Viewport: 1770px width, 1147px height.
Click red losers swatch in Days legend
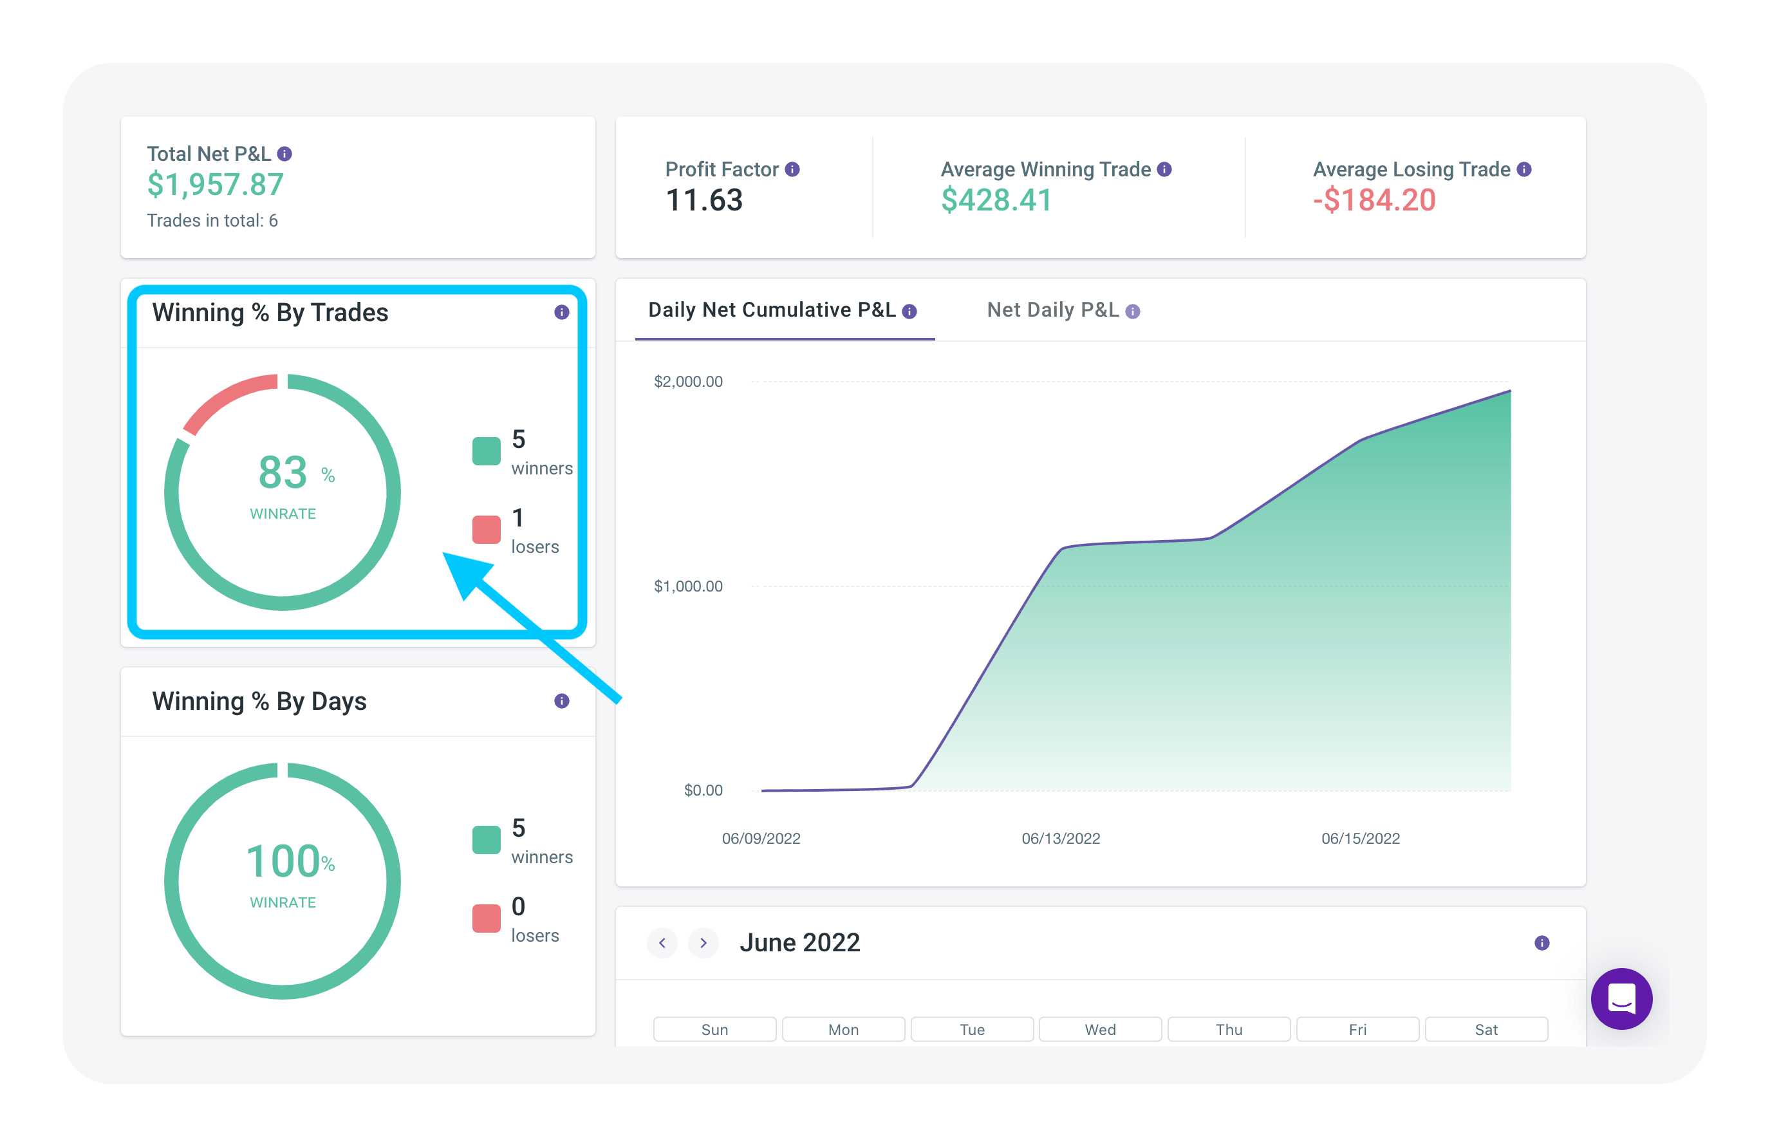[487, 919]
